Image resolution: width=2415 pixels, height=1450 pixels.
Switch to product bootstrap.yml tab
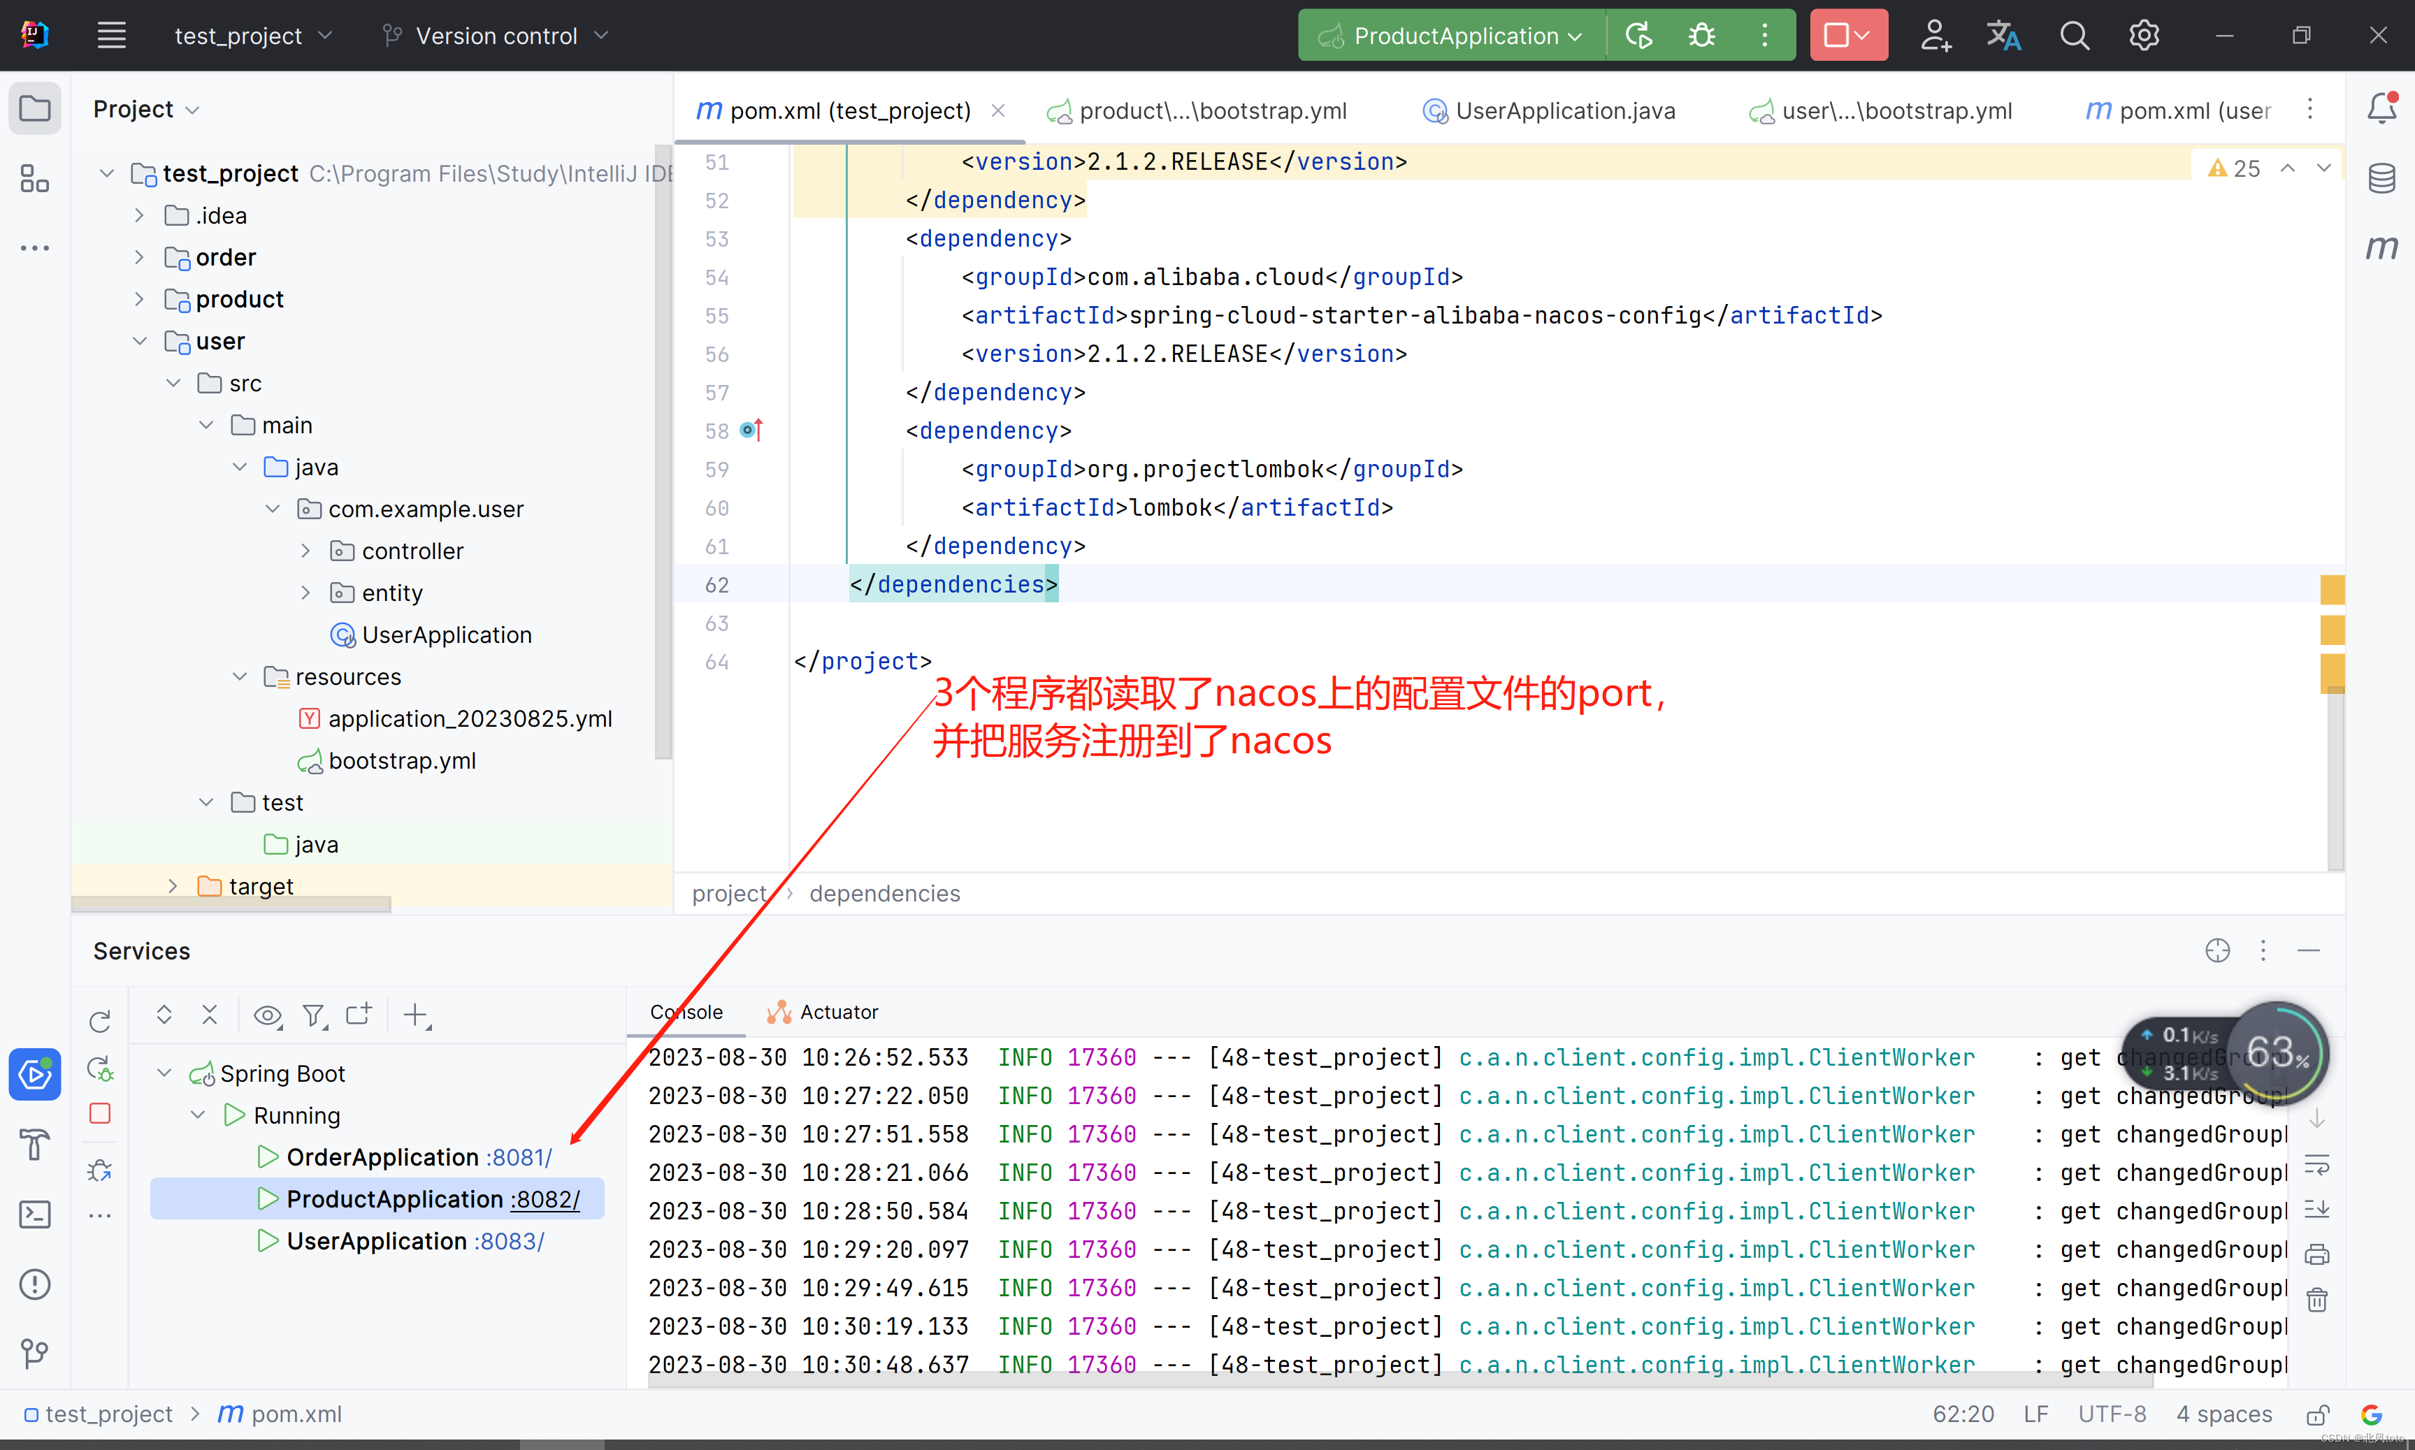(x=1197, y=110)
